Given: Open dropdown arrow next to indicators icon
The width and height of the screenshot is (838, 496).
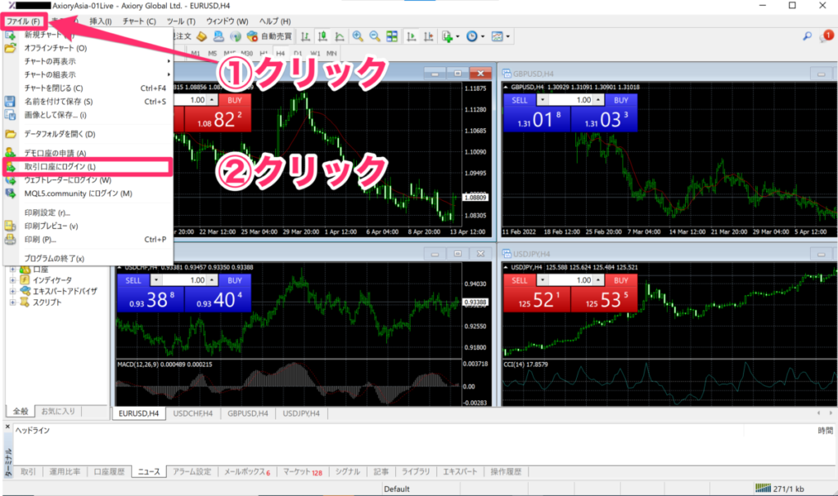Looking at the screenshot, I should click(x=457, y=36).
